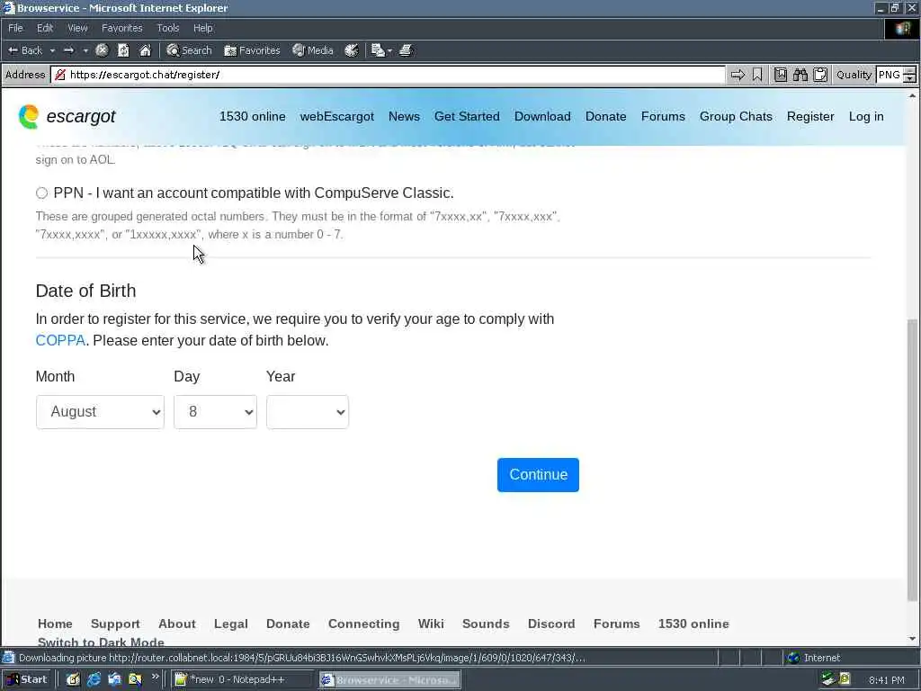Open the Media pane from toolbar

coord(313,50)
